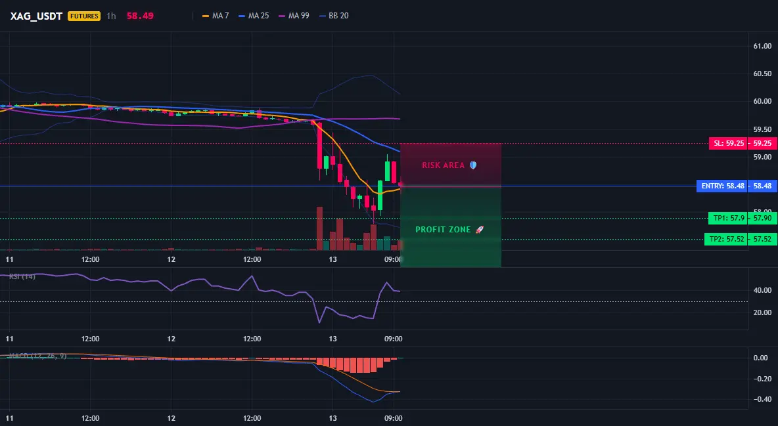Click the 40.00 value on RSI axis
The height and width of the screenshot is (426, 778).
[763, 290]
